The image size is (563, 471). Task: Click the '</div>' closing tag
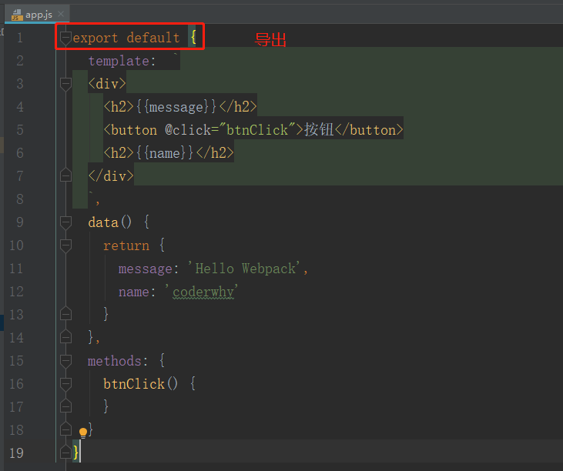pyautogui.click(x=111, y=176)
